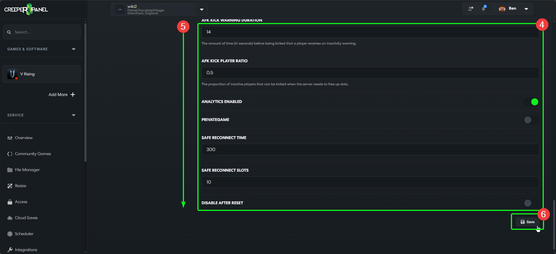Collapse the Service section
The height and width of the screenshot is (254, 556).
point(74,115)
